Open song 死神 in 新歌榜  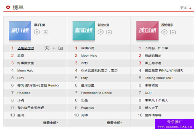click(x=84, y=115)
